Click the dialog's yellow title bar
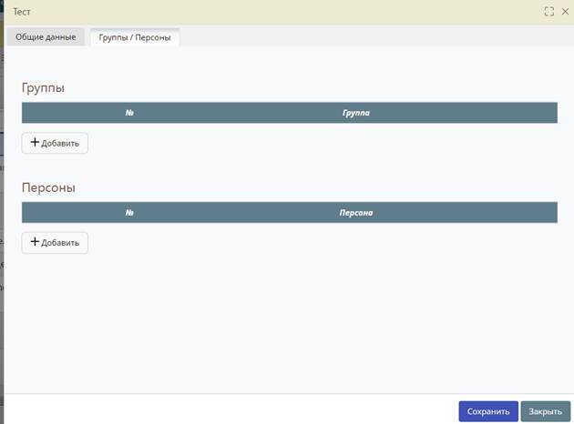Image resolution: width=574 pixels, height=424 pixels. click(273, 12)
